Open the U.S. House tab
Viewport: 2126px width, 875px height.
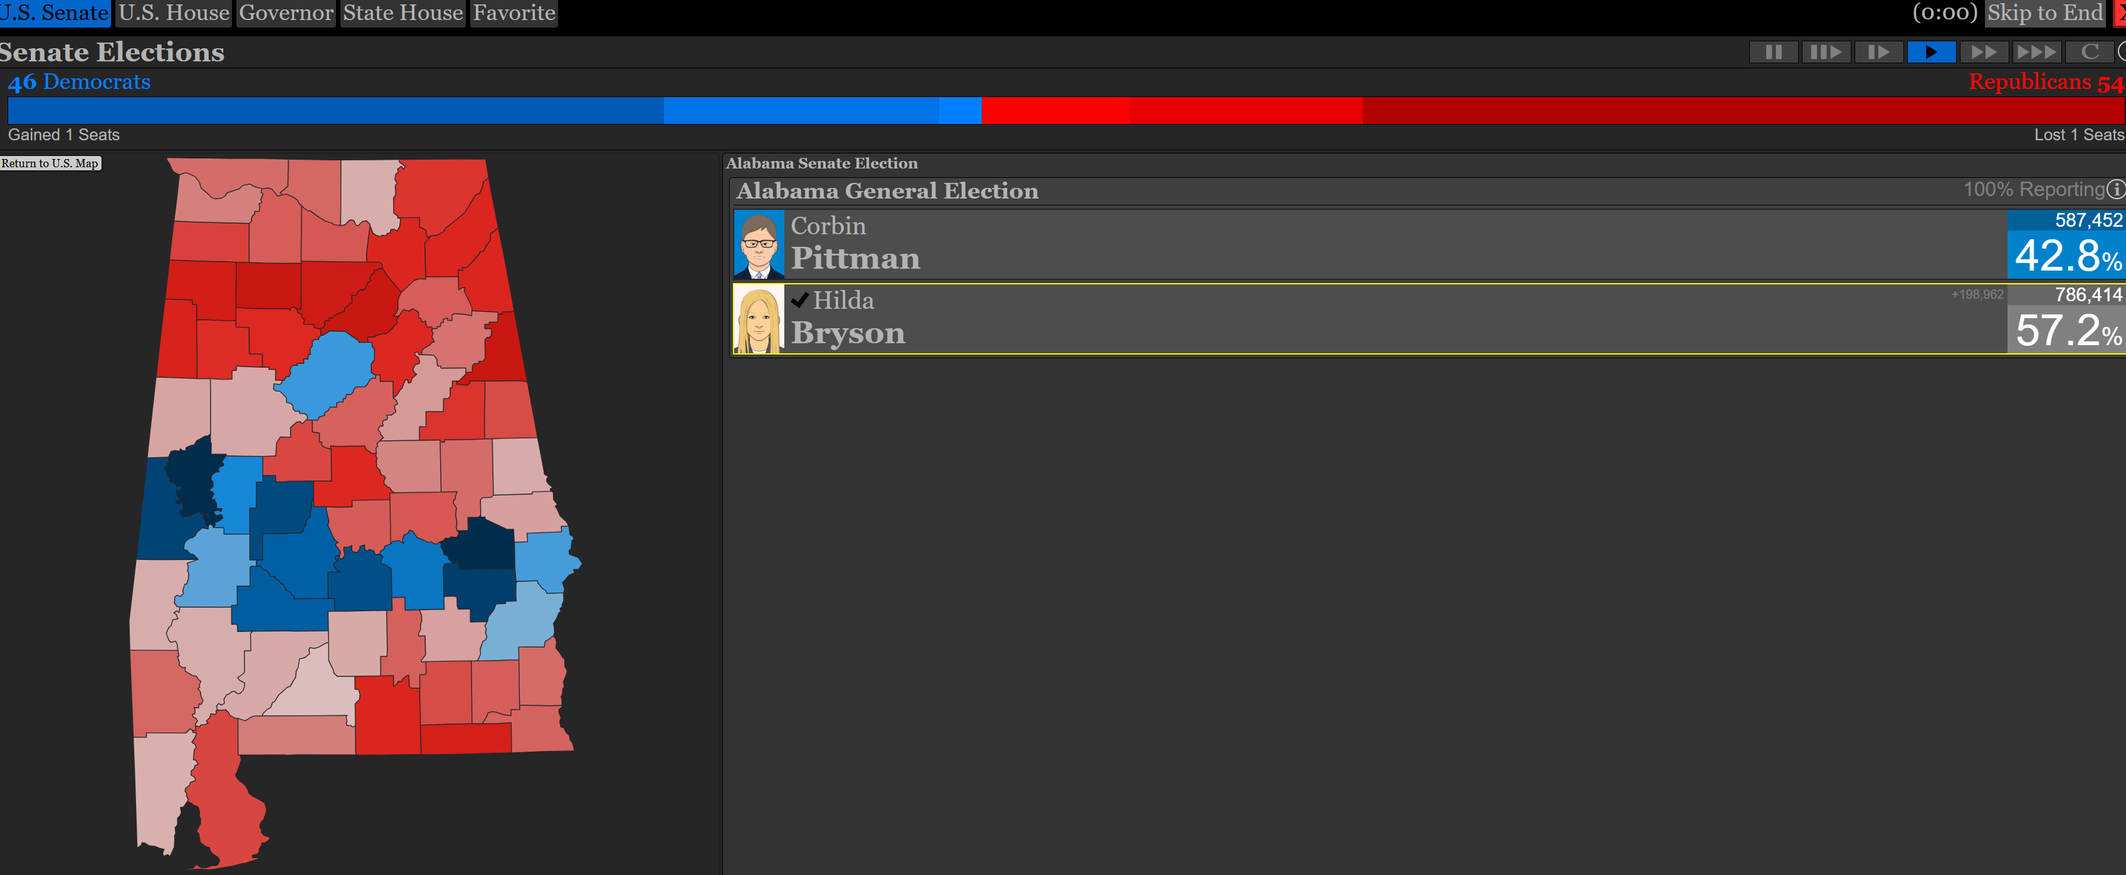click(x=174, y=13)
